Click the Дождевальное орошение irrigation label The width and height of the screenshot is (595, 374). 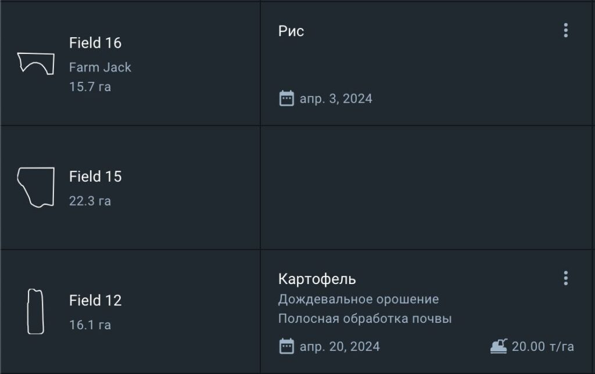(358, 299)
